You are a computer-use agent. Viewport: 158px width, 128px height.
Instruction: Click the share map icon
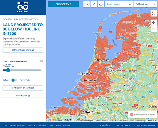pyautogui.click(x=94, y=4)
